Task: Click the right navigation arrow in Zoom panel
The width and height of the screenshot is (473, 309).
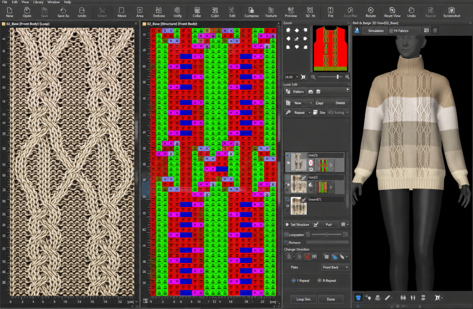Action: pyautogui.click(x=305, y=39)
